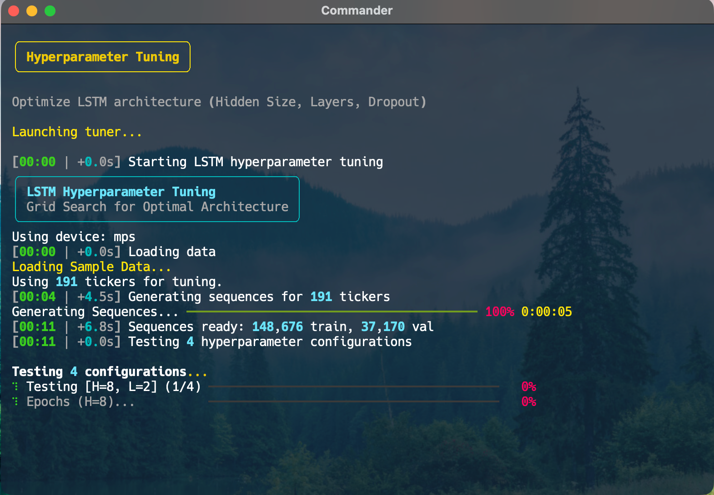Click the bold "Testing 4 configurations..." heading

(x=110, y=371)
